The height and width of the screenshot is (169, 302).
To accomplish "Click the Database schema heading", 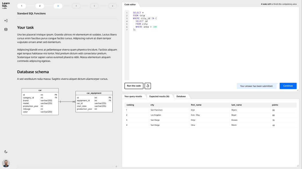I will coord(33,72).
